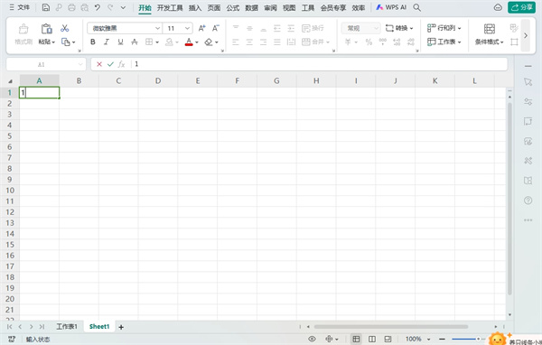Click the fx insert function icon
This screenshot has height=345, width=542.
[x=121, y=64]
